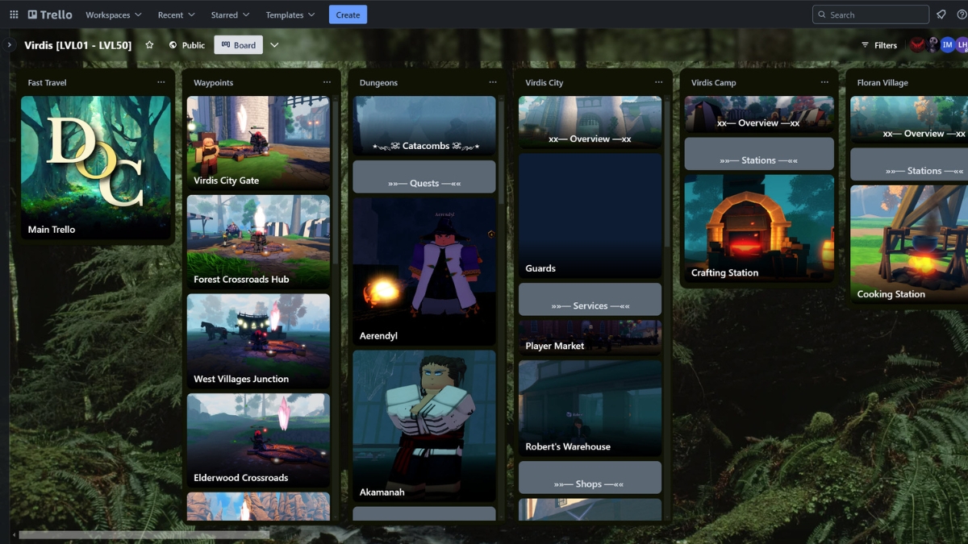Image resolution: width=968 pixels, height=544 pixels.
Task: Open the Recent menu
Action: pos(174,15)
